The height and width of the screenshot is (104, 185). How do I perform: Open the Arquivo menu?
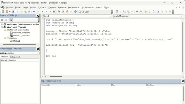pos(9,8)
